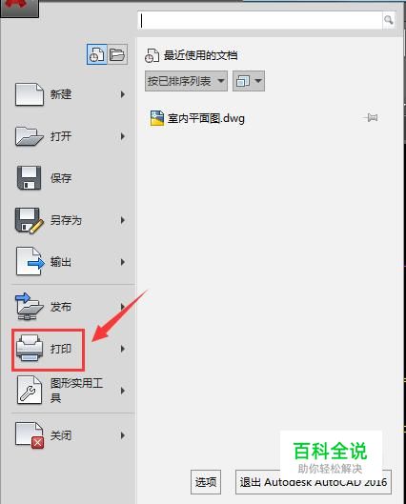Screen dimensions: 406x504
Task: Show open documents view icon
Action: click(117, 54)
